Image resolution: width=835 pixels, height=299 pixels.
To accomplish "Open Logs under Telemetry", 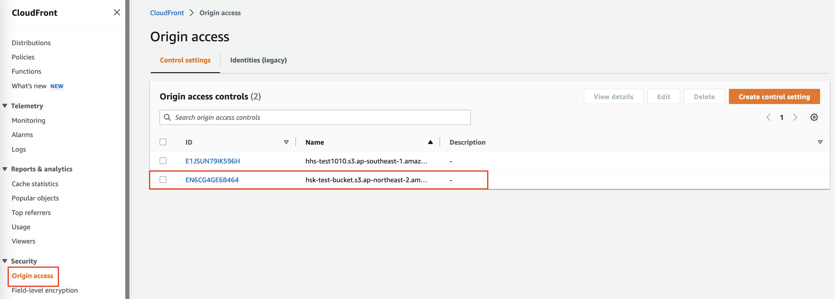I will 19,149.
